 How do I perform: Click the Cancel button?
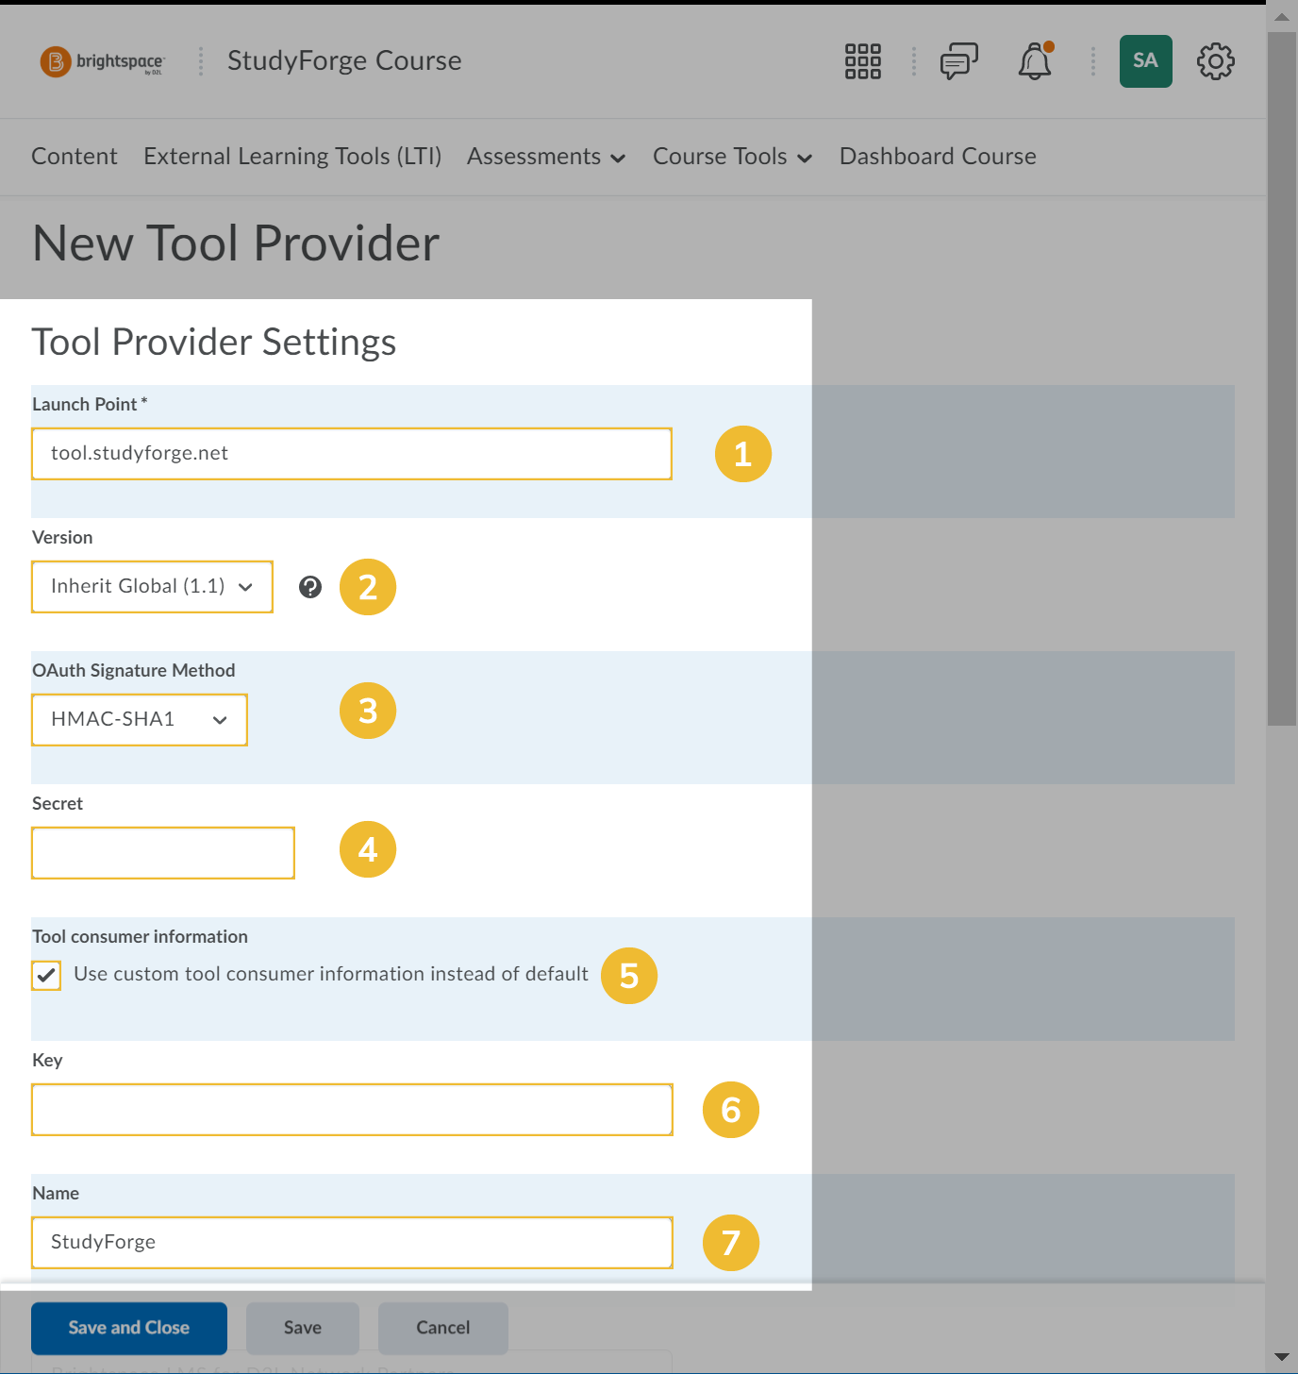point(443,1328)
